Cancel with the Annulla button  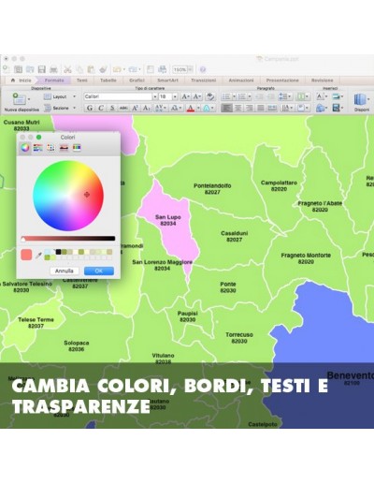point(65,271)
